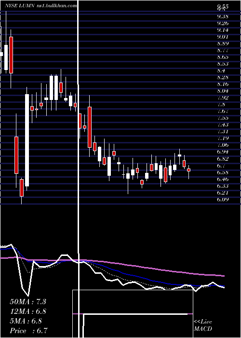Click the pink 50MA line's right end
241x338 pixels.
pyautogui.click(x=224, y=276)
